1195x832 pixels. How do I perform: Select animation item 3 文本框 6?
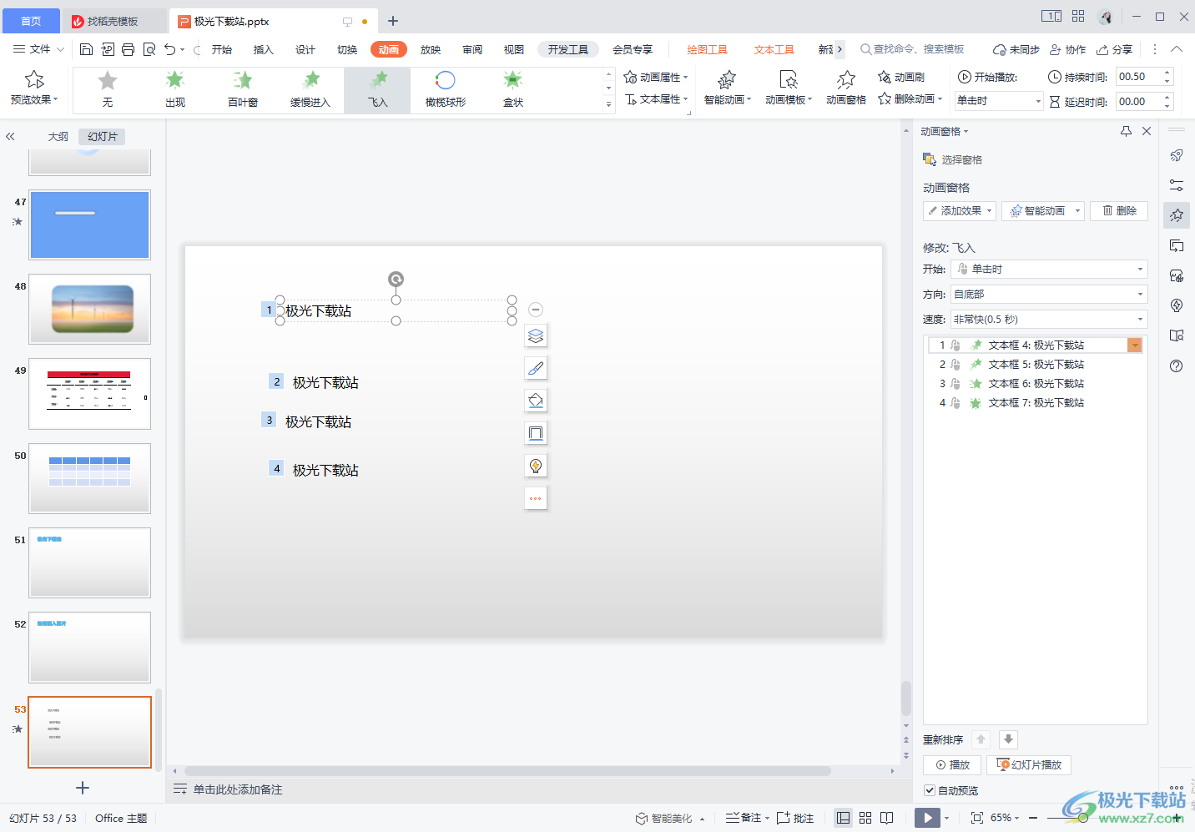point(1034,384)
